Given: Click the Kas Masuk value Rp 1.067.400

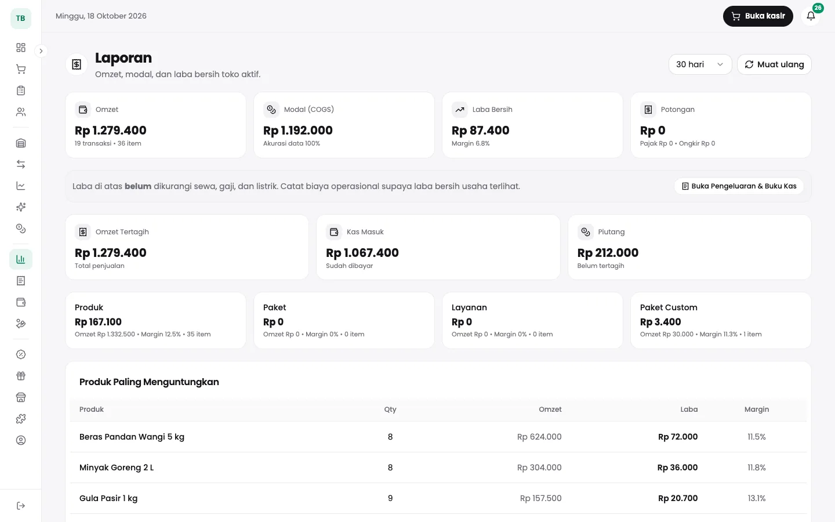Looking at the screenshot, I should click(x=362, y=253).
